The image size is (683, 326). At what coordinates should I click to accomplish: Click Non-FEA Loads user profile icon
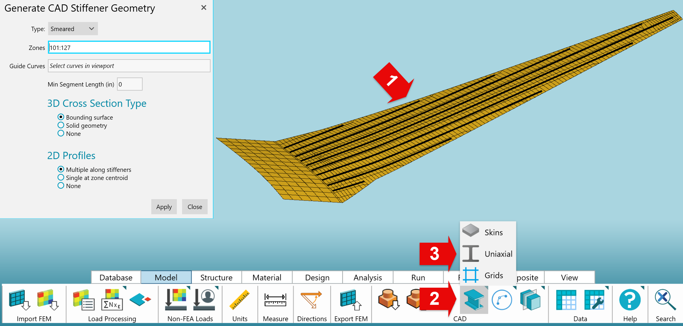click(x=204, y=300)
